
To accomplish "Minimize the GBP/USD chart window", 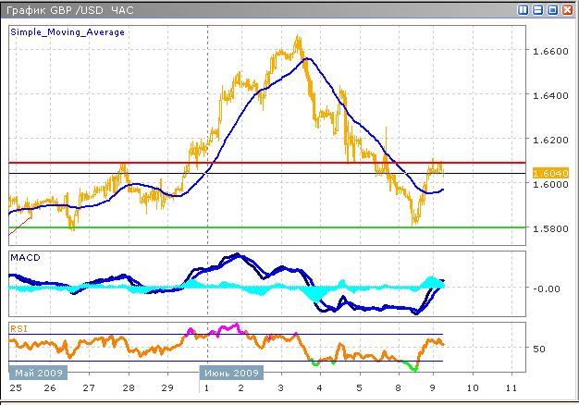I will point(538,9).
